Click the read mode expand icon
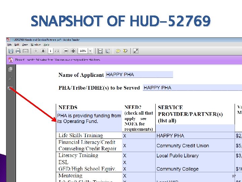 click(x=136, y=51)
